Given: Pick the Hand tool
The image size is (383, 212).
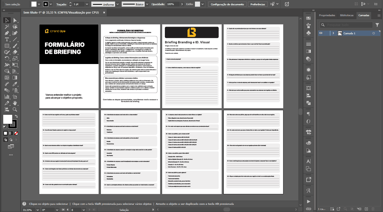Looking at the screenshot, I should pos(15,103).
